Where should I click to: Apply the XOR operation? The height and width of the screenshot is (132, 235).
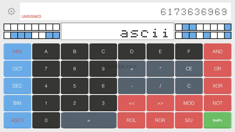(217, 86)
